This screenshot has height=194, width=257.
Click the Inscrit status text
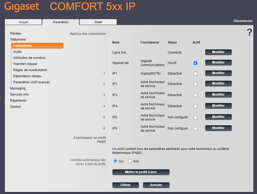tap(172, 63)
